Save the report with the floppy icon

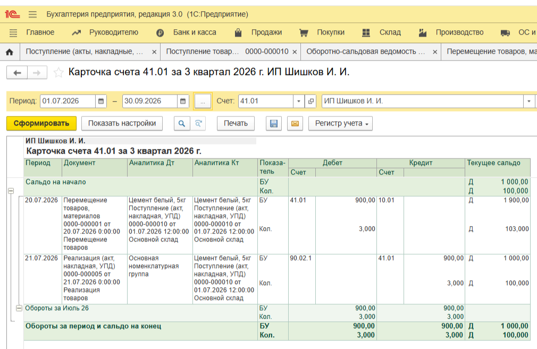click(x=274, y=123)
